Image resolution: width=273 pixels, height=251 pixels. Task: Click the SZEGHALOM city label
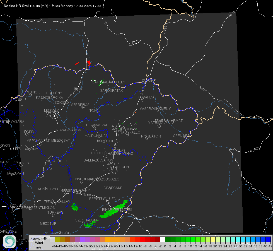click(86, 220)
